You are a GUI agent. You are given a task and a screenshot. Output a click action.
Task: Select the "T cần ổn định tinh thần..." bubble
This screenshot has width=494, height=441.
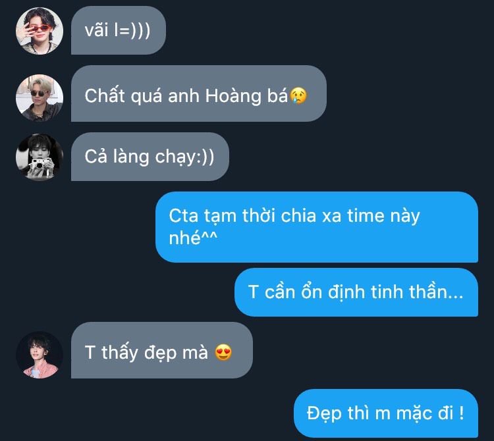click(x=356, y=292)
